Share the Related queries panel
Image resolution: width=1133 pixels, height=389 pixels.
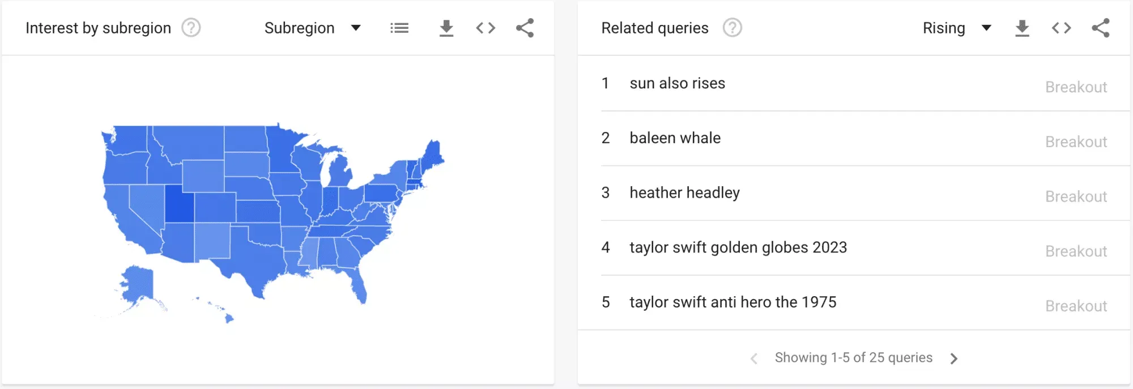(x=1101, y=28)
